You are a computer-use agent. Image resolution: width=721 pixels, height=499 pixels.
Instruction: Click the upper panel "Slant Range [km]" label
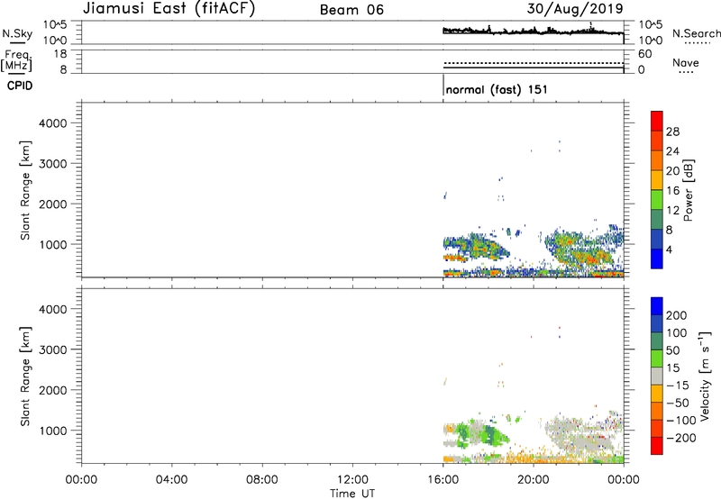point(25,190)
